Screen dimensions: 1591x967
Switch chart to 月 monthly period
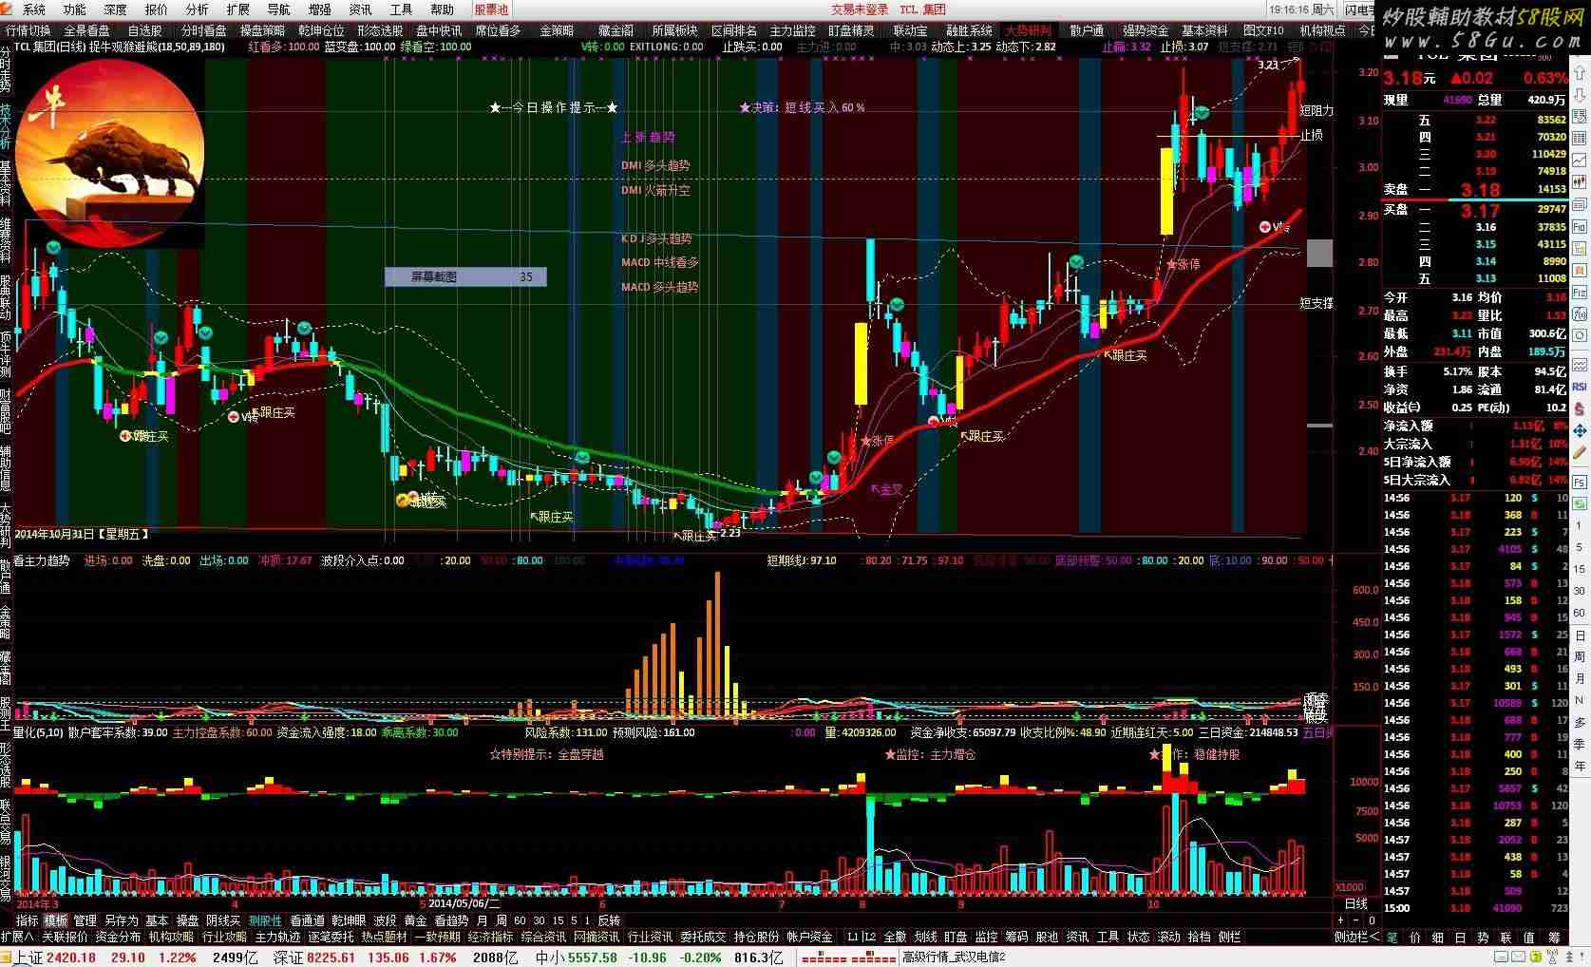[482, 920]
